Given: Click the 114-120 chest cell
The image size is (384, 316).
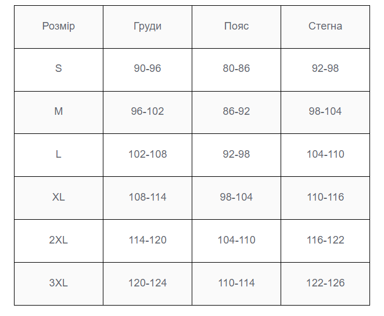Looking at the screenshot, I should pyautogui.click(x=148, y=241).
